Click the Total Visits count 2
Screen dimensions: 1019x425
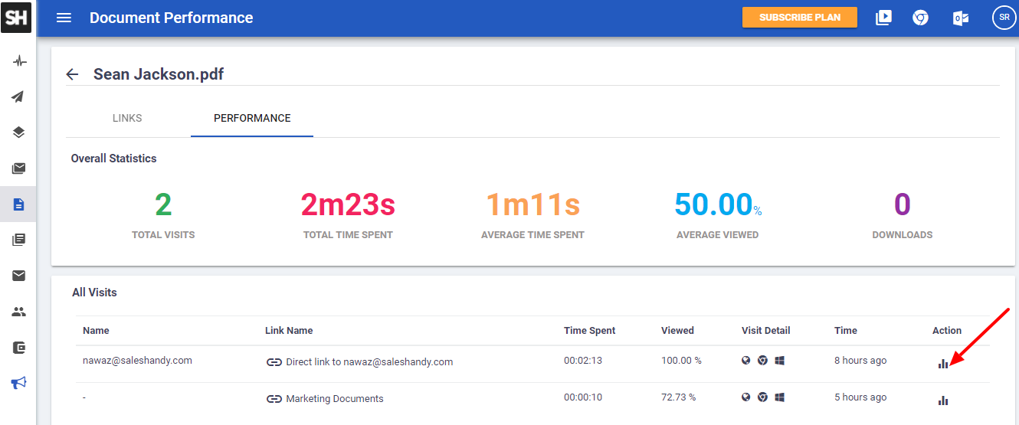click(x=163, y=204)
